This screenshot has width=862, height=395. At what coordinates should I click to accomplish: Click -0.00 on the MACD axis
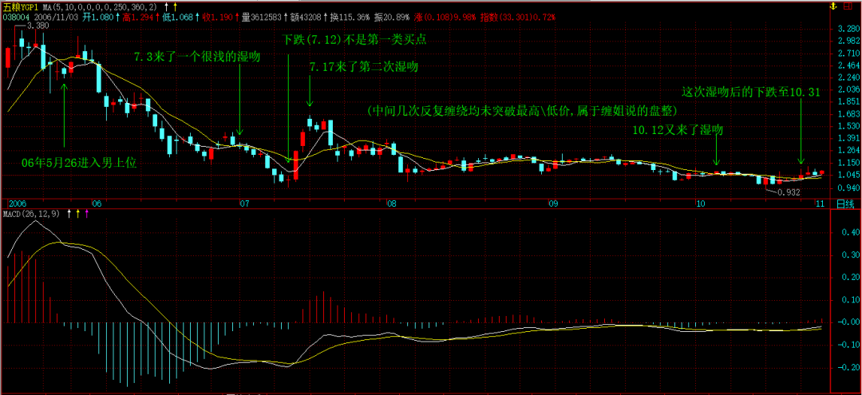tap(848, 322)
